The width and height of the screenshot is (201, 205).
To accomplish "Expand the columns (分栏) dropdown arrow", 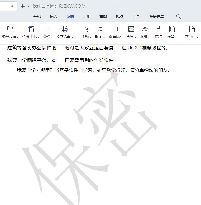I will [52, 37].
